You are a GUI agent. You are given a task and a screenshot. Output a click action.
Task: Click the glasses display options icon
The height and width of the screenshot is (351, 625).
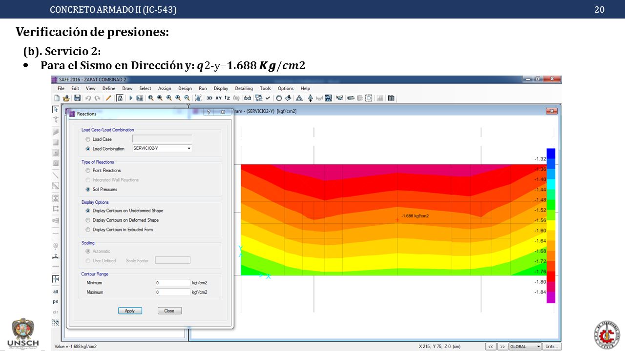[247, 98]
